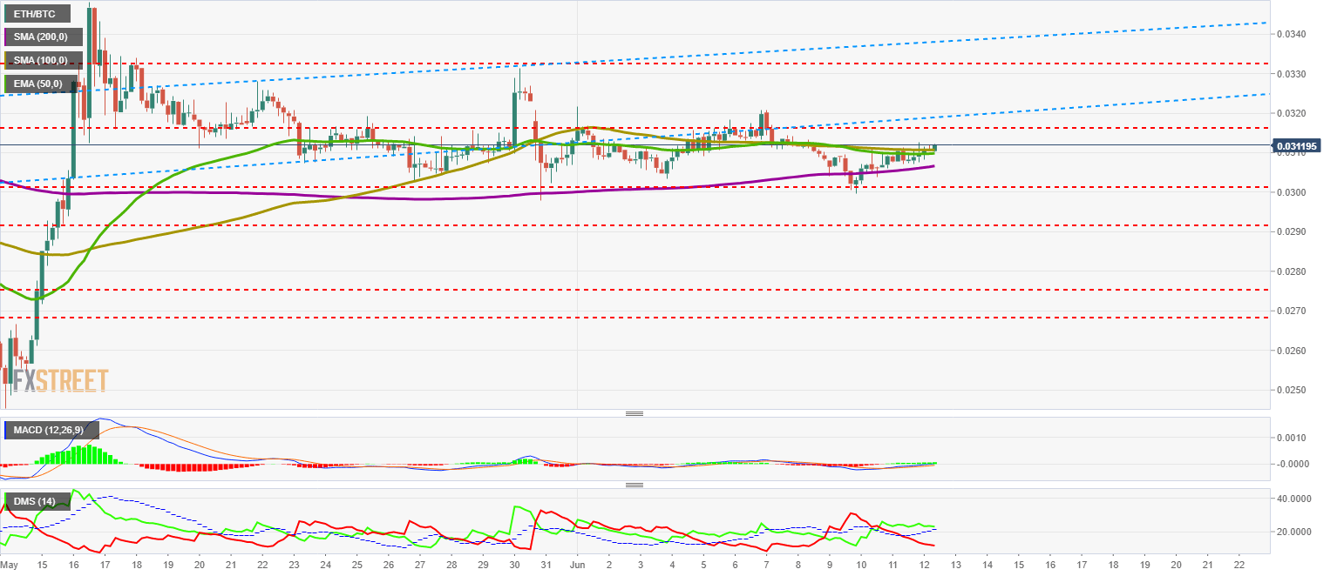Click date 13 on the time axis
This screenshot has height=576, width=1337.
pos(954,565)
